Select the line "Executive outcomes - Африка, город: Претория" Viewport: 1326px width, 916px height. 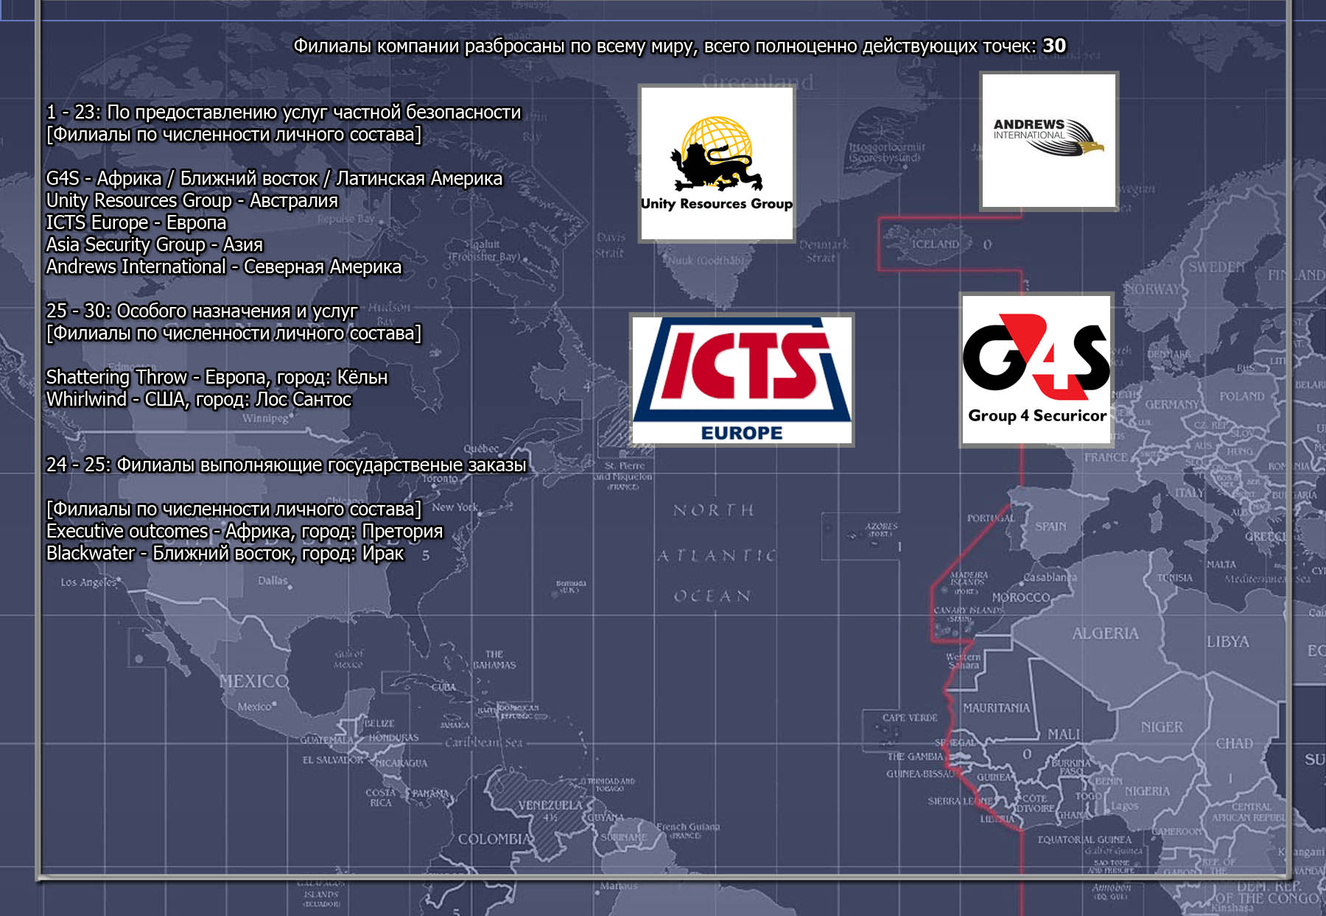(245, 531)
